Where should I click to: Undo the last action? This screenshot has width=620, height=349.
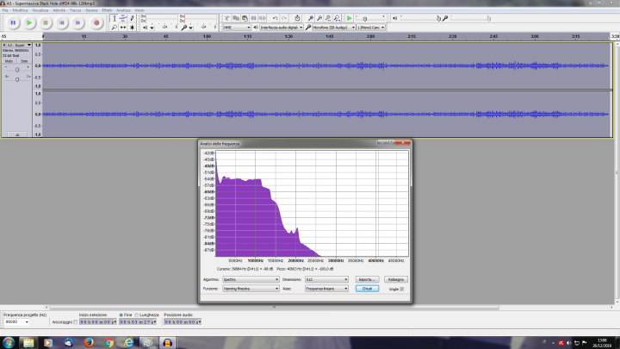coord(275,18)
